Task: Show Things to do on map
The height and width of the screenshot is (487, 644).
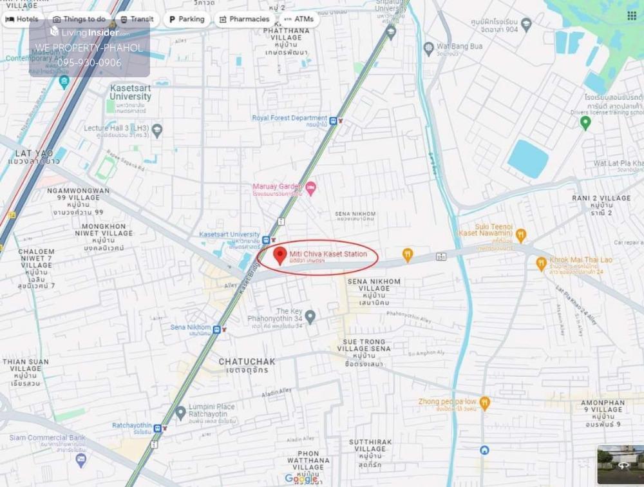Action: coord(79,19)
